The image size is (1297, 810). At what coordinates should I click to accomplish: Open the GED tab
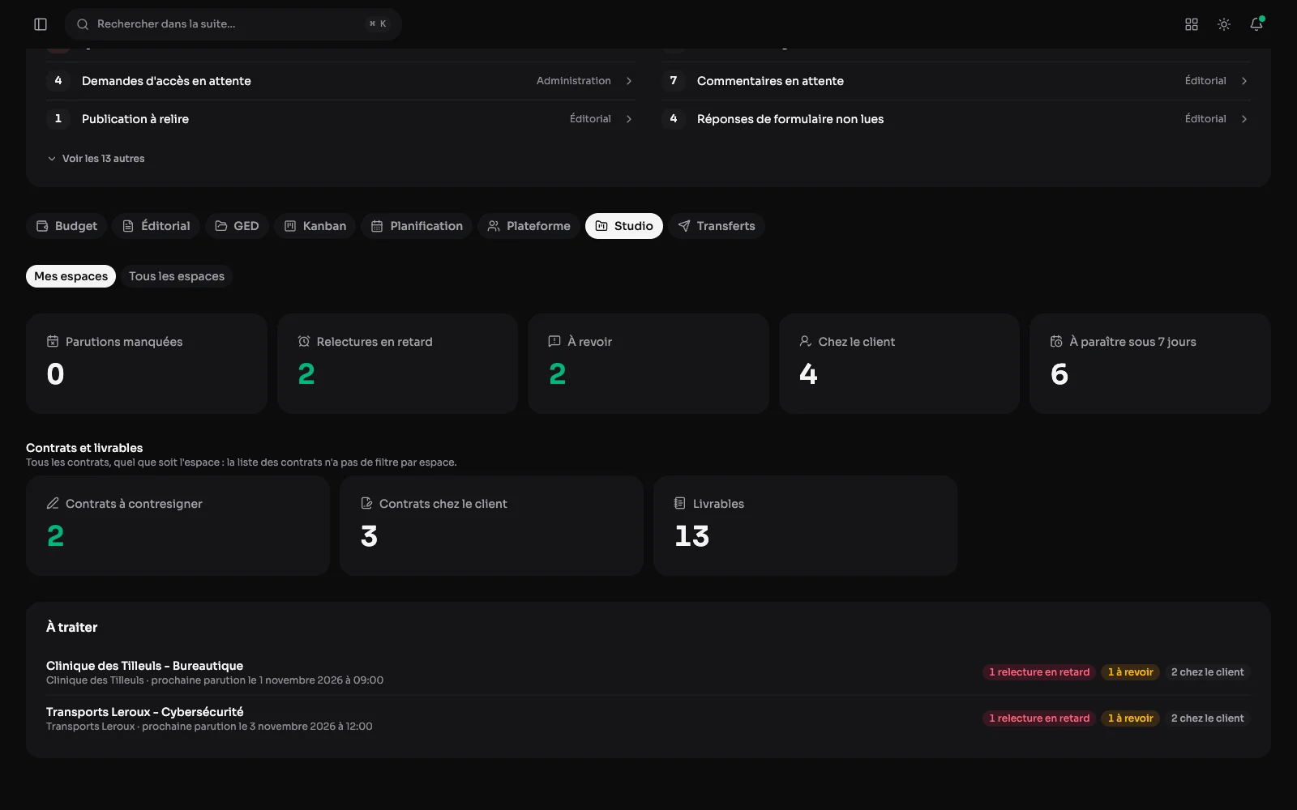pyautogui.click(x=237, y=226)
